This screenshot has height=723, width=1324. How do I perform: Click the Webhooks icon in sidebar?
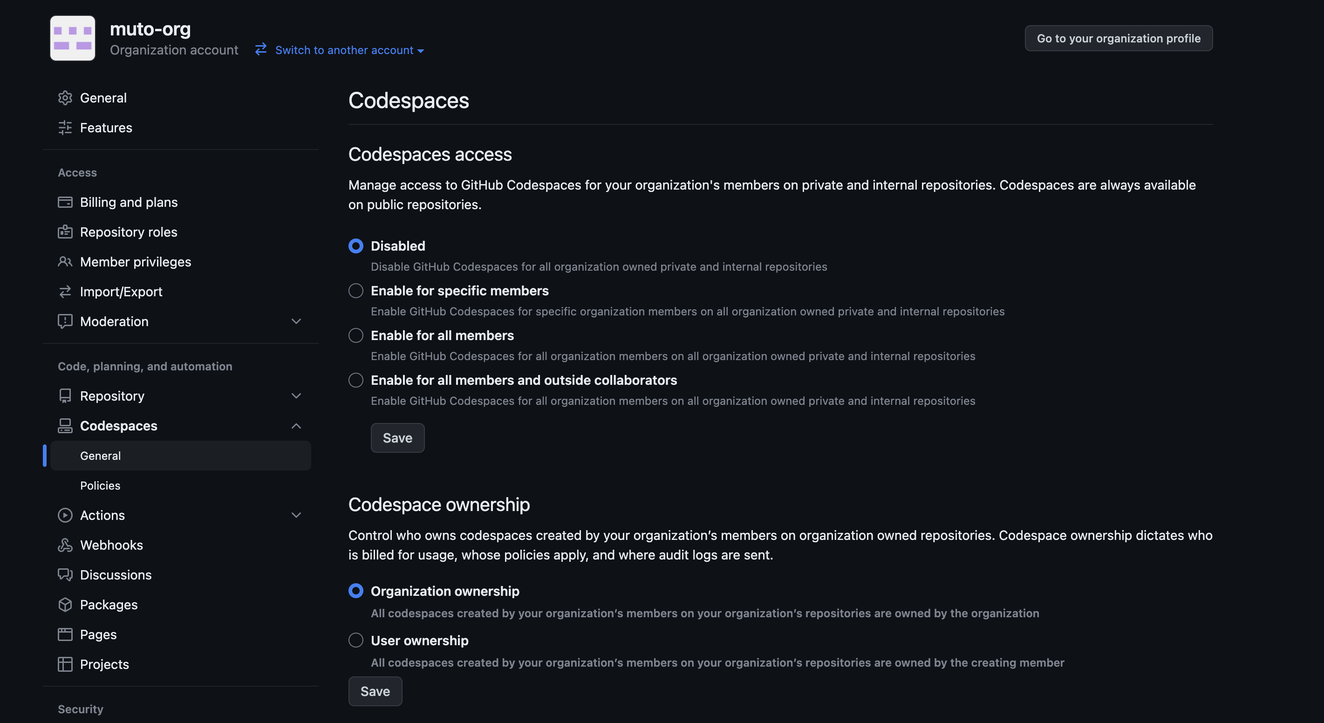click(65, 545)
